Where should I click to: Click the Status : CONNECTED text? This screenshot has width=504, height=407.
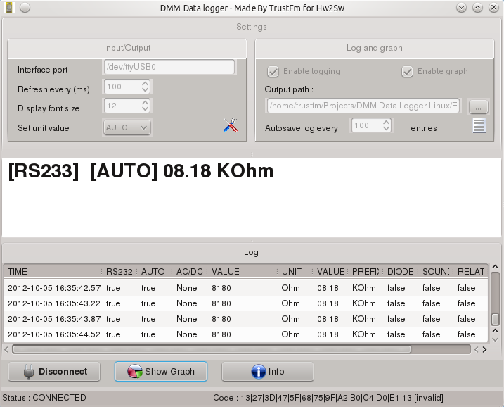click(x=44, y=398)
